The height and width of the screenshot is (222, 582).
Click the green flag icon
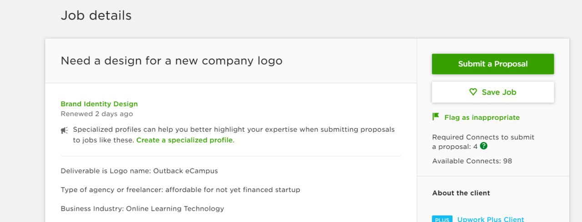(x=436, y=117)
